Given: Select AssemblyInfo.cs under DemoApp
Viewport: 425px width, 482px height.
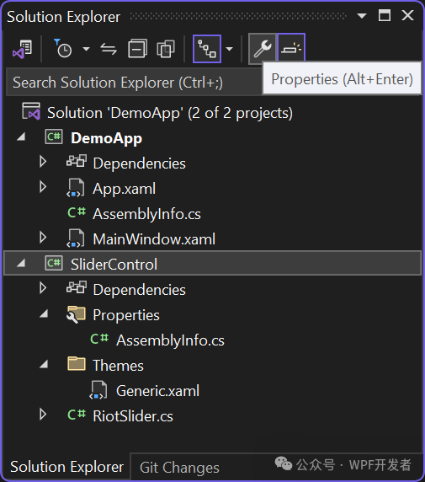Looking at the screenshot, I should (146, 214).
